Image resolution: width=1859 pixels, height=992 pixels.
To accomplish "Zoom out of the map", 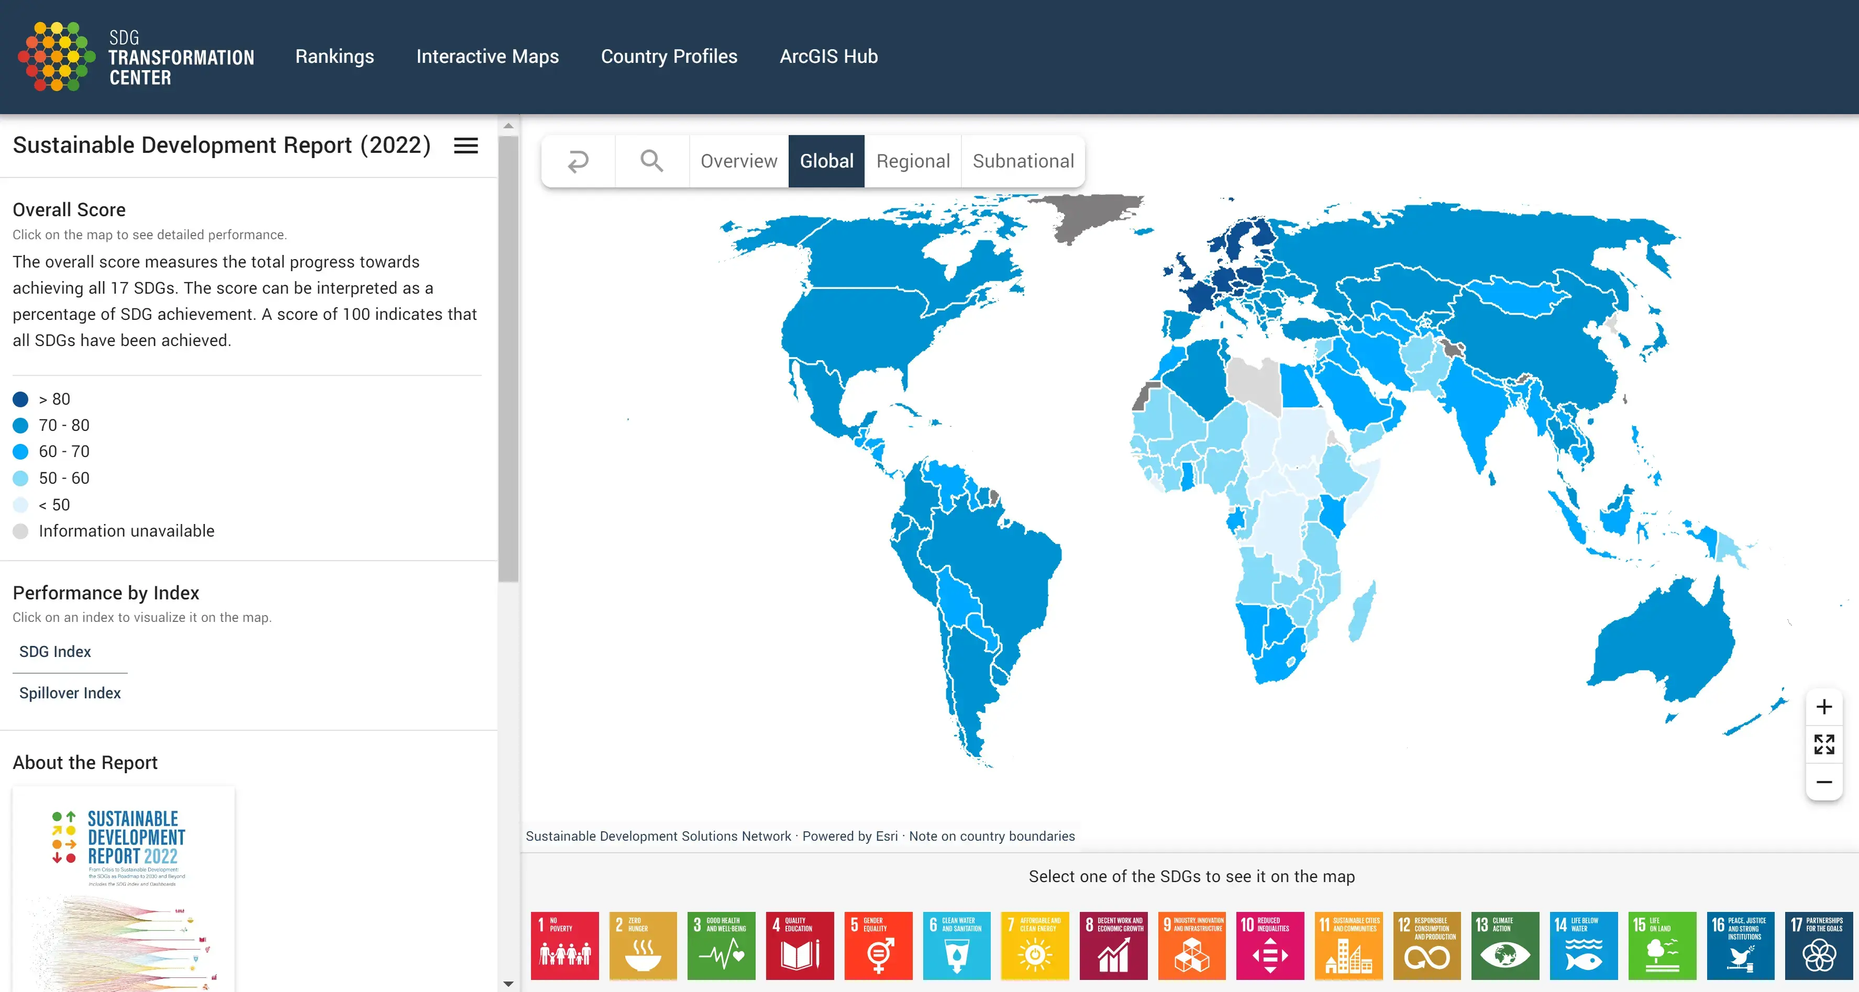I will pyautogui.click(x=1823, y=782).
